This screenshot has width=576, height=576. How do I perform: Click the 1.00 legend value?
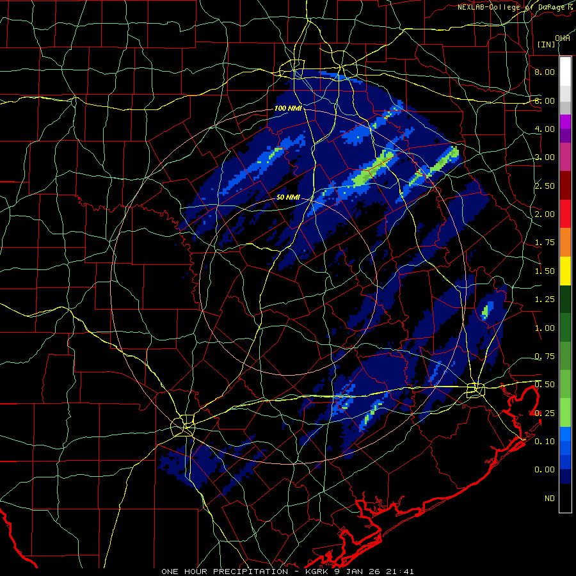[x=545, y=328]
